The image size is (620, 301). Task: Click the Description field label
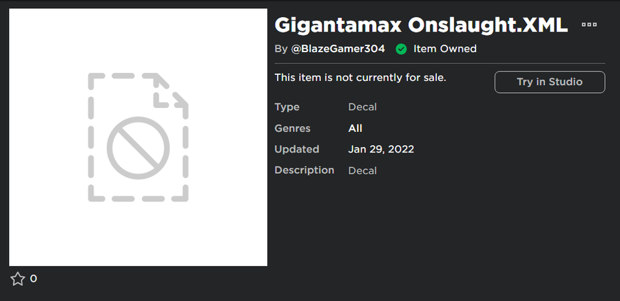pos(304,170)
